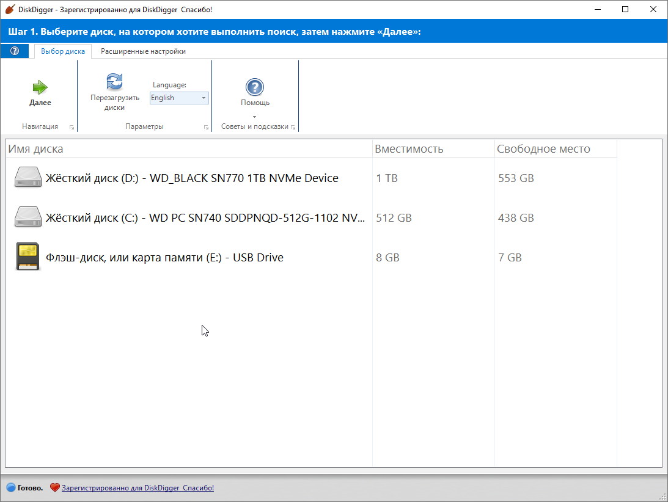Click the Имя диска column header
Screen dimensions: 668x502
[x=35, y=149]
